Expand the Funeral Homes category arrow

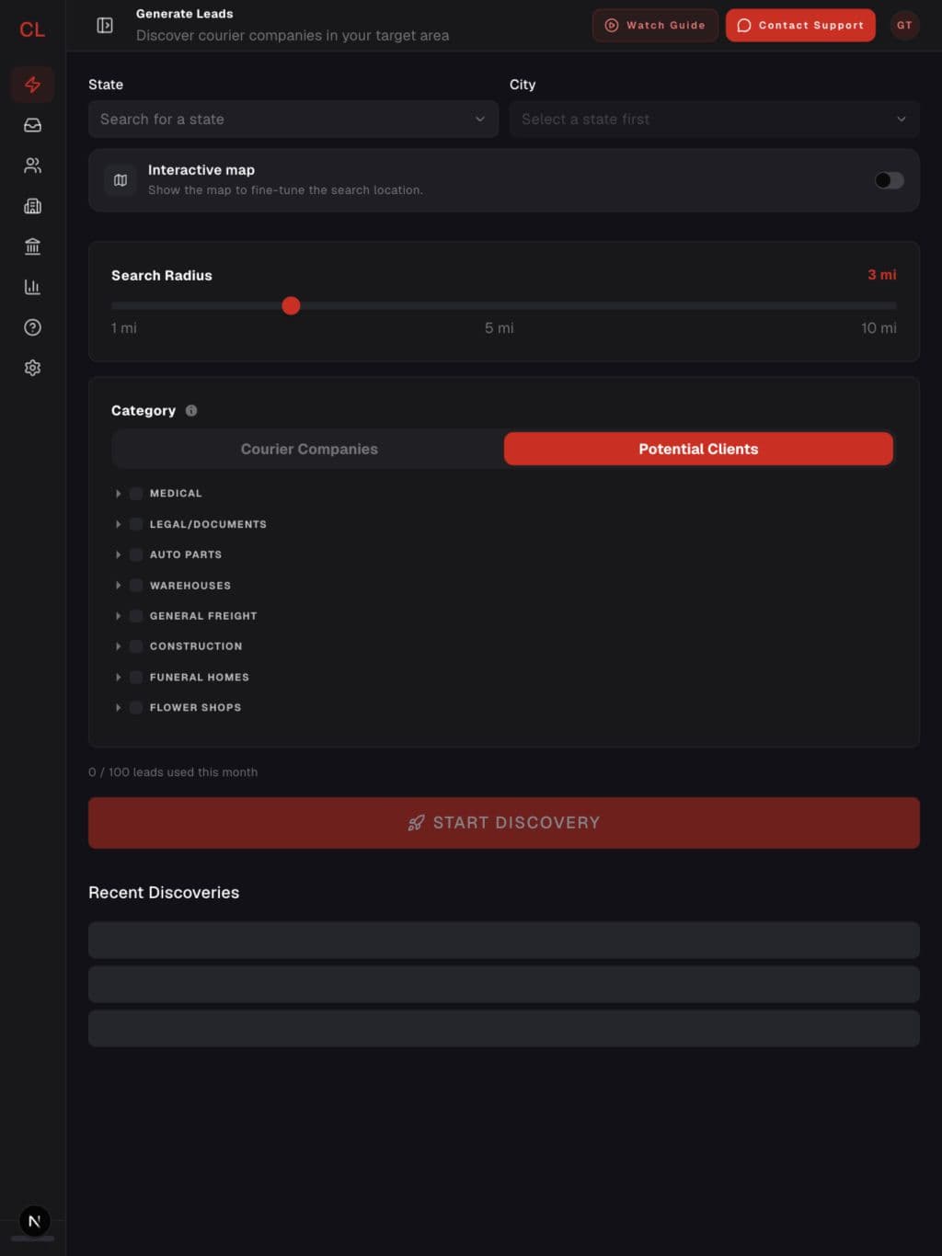[118, 678]
